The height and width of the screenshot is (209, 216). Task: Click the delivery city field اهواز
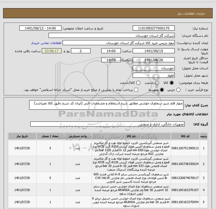point(154,75)
